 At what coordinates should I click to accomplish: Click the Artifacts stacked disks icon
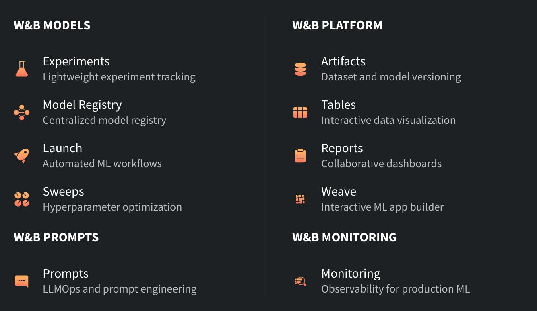pos(300,69)
